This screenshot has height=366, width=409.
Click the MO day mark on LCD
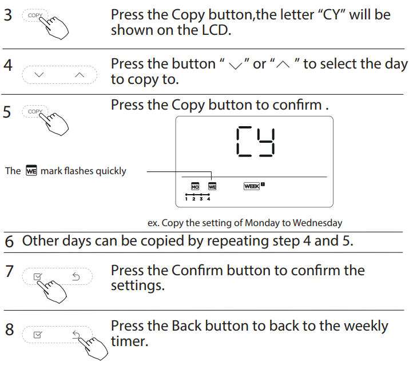195,186
